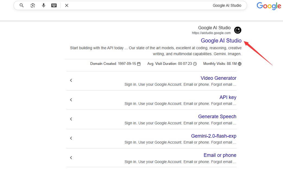Expand the Email or phone row chevron
Image resolution: width=283 pixels, height=169 pixels.
tap(71, 158)
